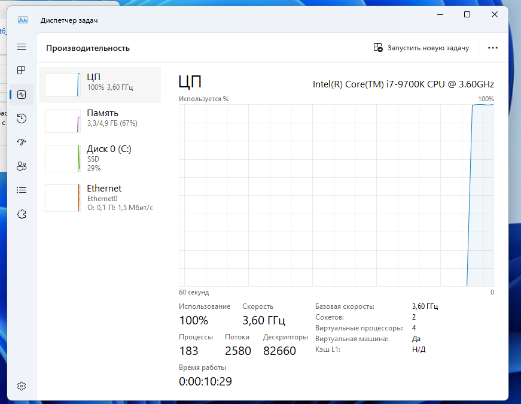The height and width of the screenshot is (404, 521).
Task: Click the handles count 82660
Action: coord(279,351)
